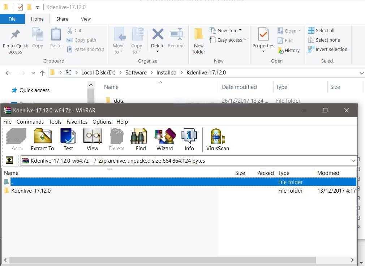This screenshot has height=266, width=365.
Task: Open Easy access dropdown
Action: 245,39
